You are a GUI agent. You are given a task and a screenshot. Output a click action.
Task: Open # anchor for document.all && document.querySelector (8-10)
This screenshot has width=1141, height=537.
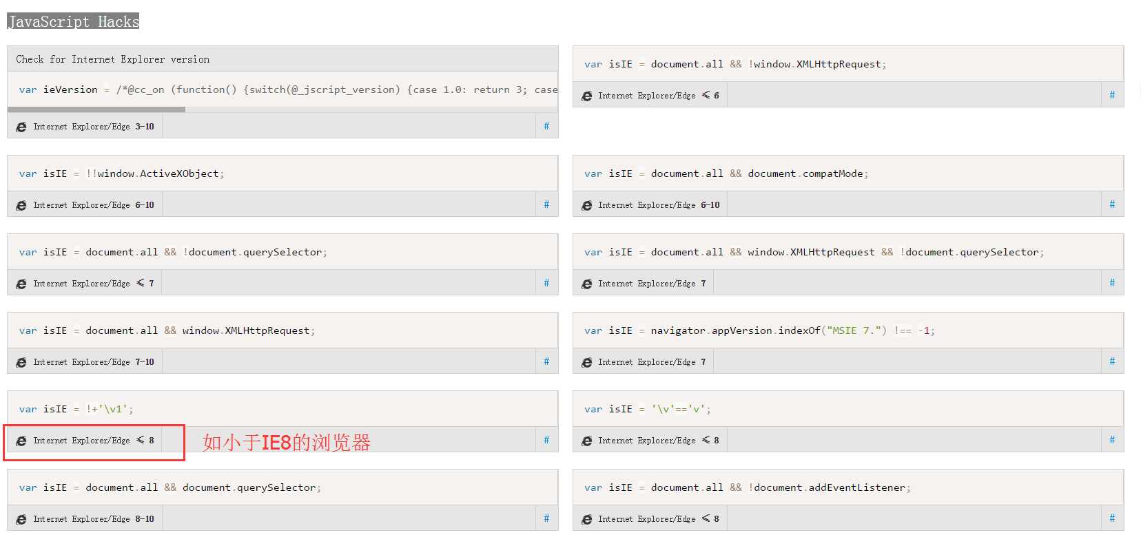pos(546,518)
